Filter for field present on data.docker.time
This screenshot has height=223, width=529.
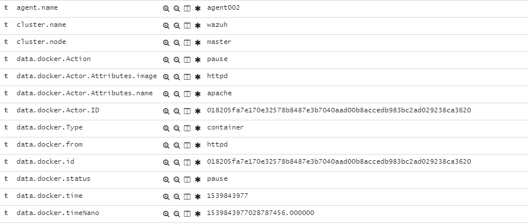(x=197, y=197)
